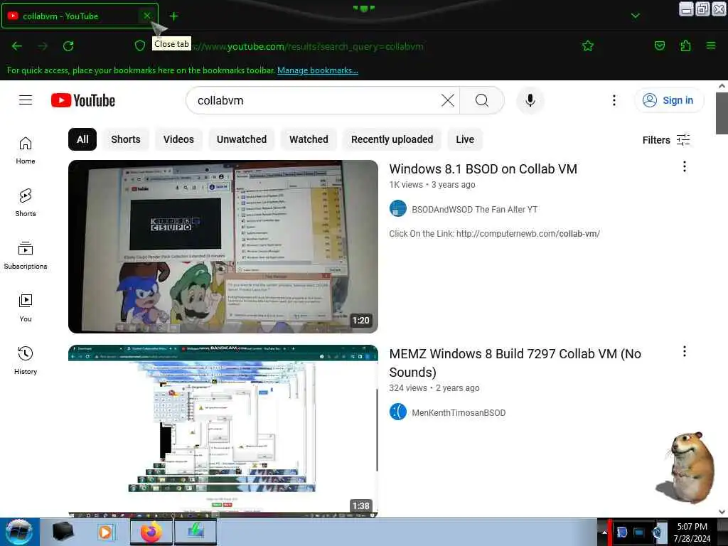Select the Shorts filter chip
Viewport: 728px width, 546px height.
point(125,139)
